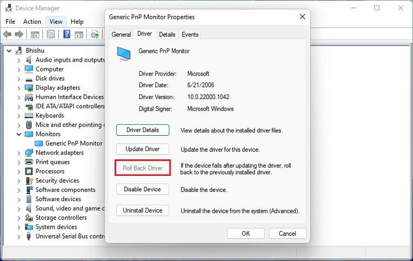Click the Print queues printer icon
The image size is (413, 261).
tap(29, 162)
